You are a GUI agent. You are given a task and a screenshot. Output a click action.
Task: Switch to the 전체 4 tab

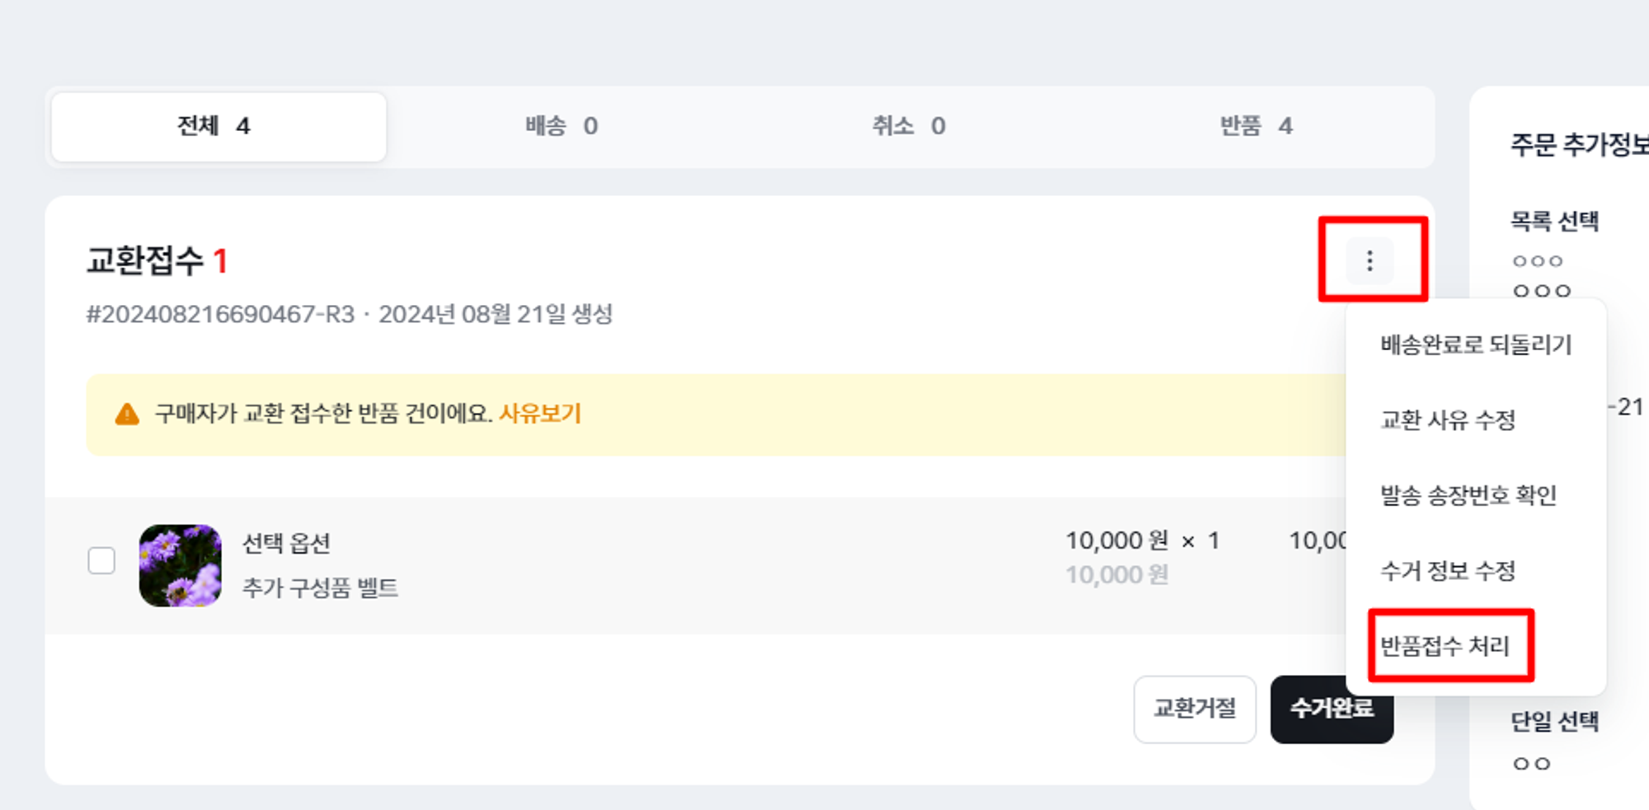218,127
